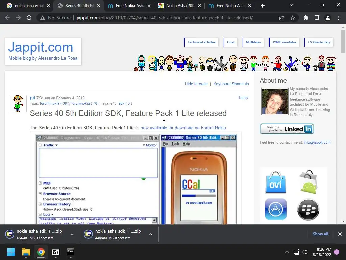Show hidden tray icons chevron
Image resolution: width=346 pixels, height=260 pixels.
pyautogui.click(x=287, y=252)
